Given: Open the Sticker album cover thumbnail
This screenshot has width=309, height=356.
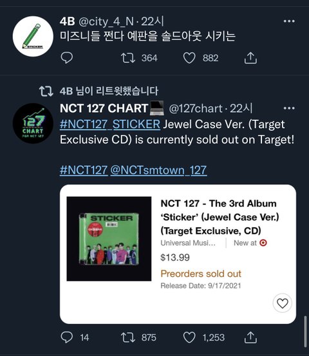Looking at the screenshot, I should (109, 239).
